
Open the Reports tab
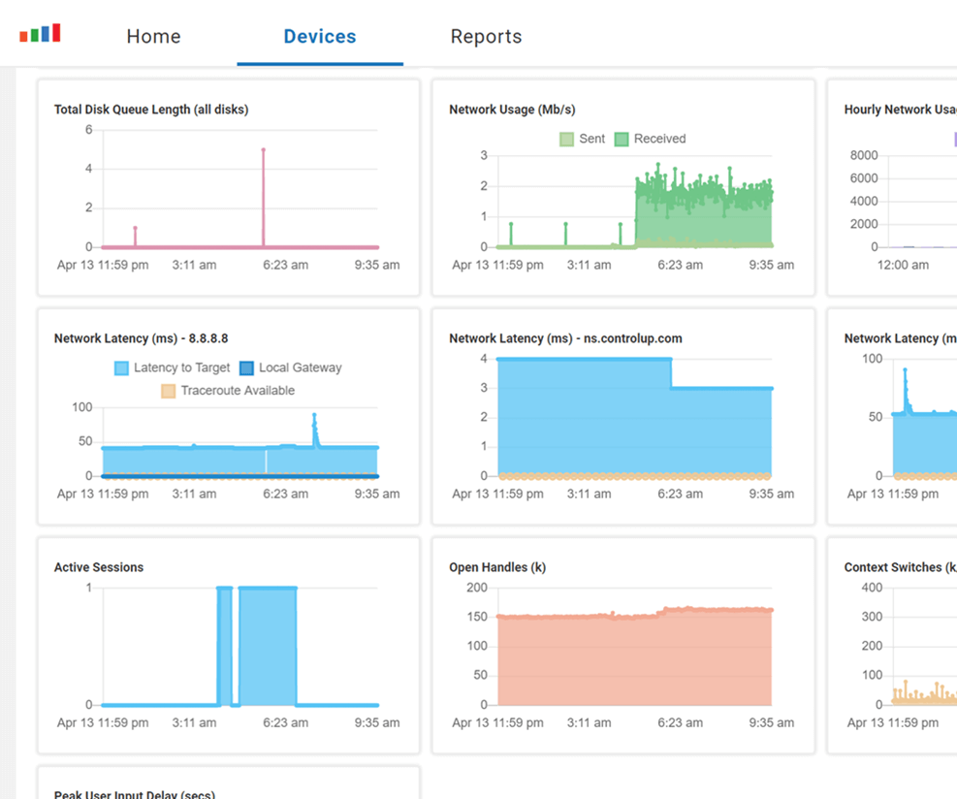(x=486, y=37)
